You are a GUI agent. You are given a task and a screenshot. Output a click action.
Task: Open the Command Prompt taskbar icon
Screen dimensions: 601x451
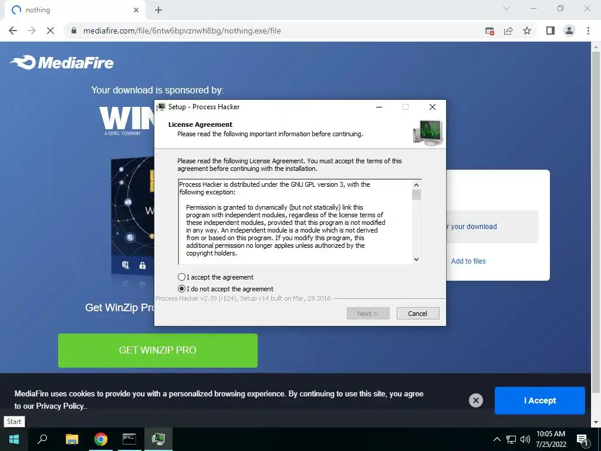[129, 439]
